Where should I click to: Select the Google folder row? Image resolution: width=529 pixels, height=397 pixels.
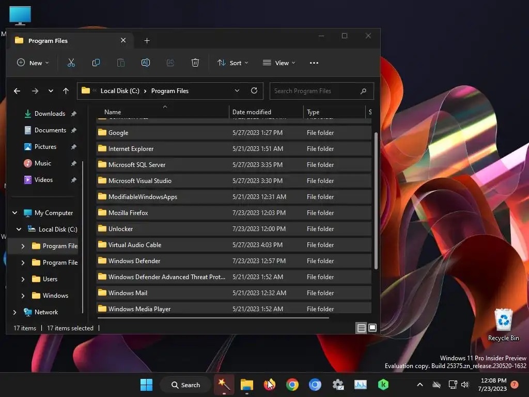tap(234, 133)
